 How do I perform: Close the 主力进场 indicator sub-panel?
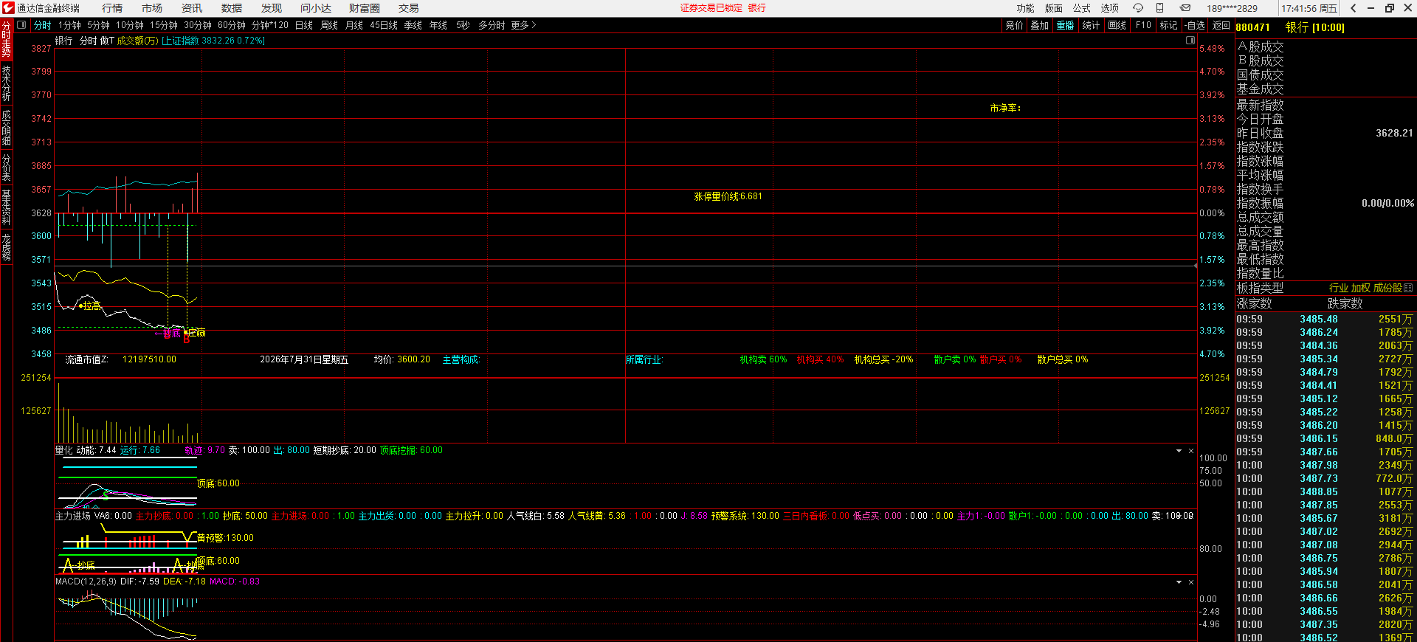click(1190, 516)
